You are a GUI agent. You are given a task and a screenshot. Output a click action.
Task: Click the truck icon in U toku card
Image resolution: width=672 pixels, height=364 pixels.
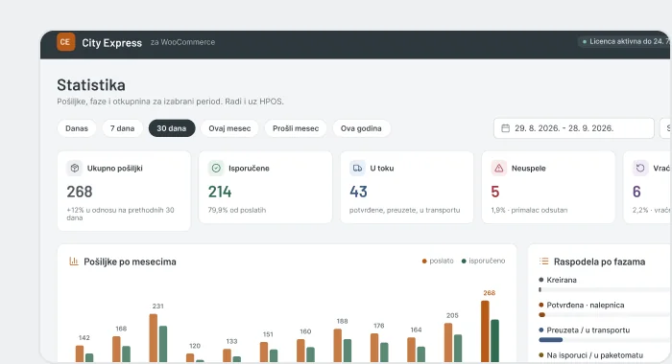click(357, 168)
